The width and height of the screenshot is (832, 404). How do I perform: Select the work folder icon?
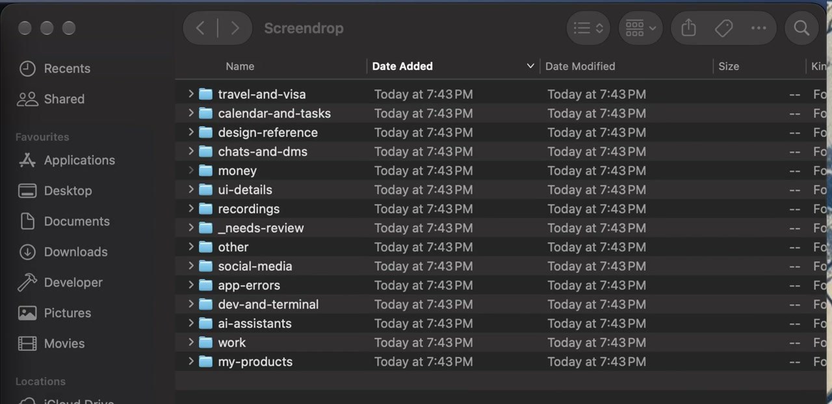(205, 342)
